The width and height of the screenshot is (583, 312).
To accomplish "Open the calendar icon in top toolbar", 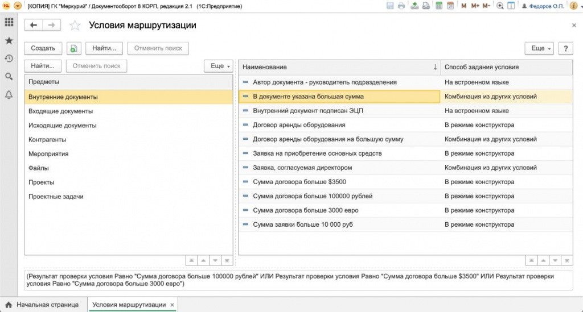I will click(450, 6).
